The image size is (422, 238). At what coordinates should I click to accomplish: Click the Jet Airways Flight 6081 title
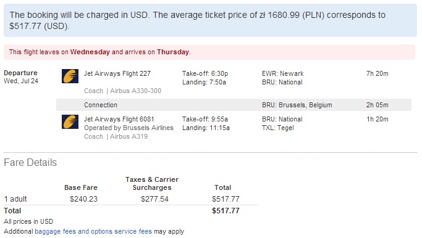pyautogui.click(x=119, y=119)
